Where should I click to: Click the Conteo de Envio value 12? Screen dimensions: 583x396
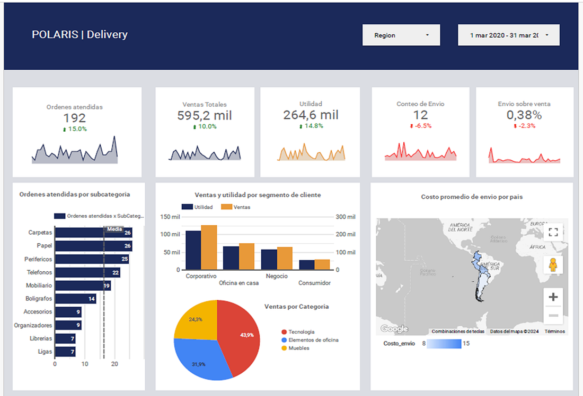tap(420, 115)
